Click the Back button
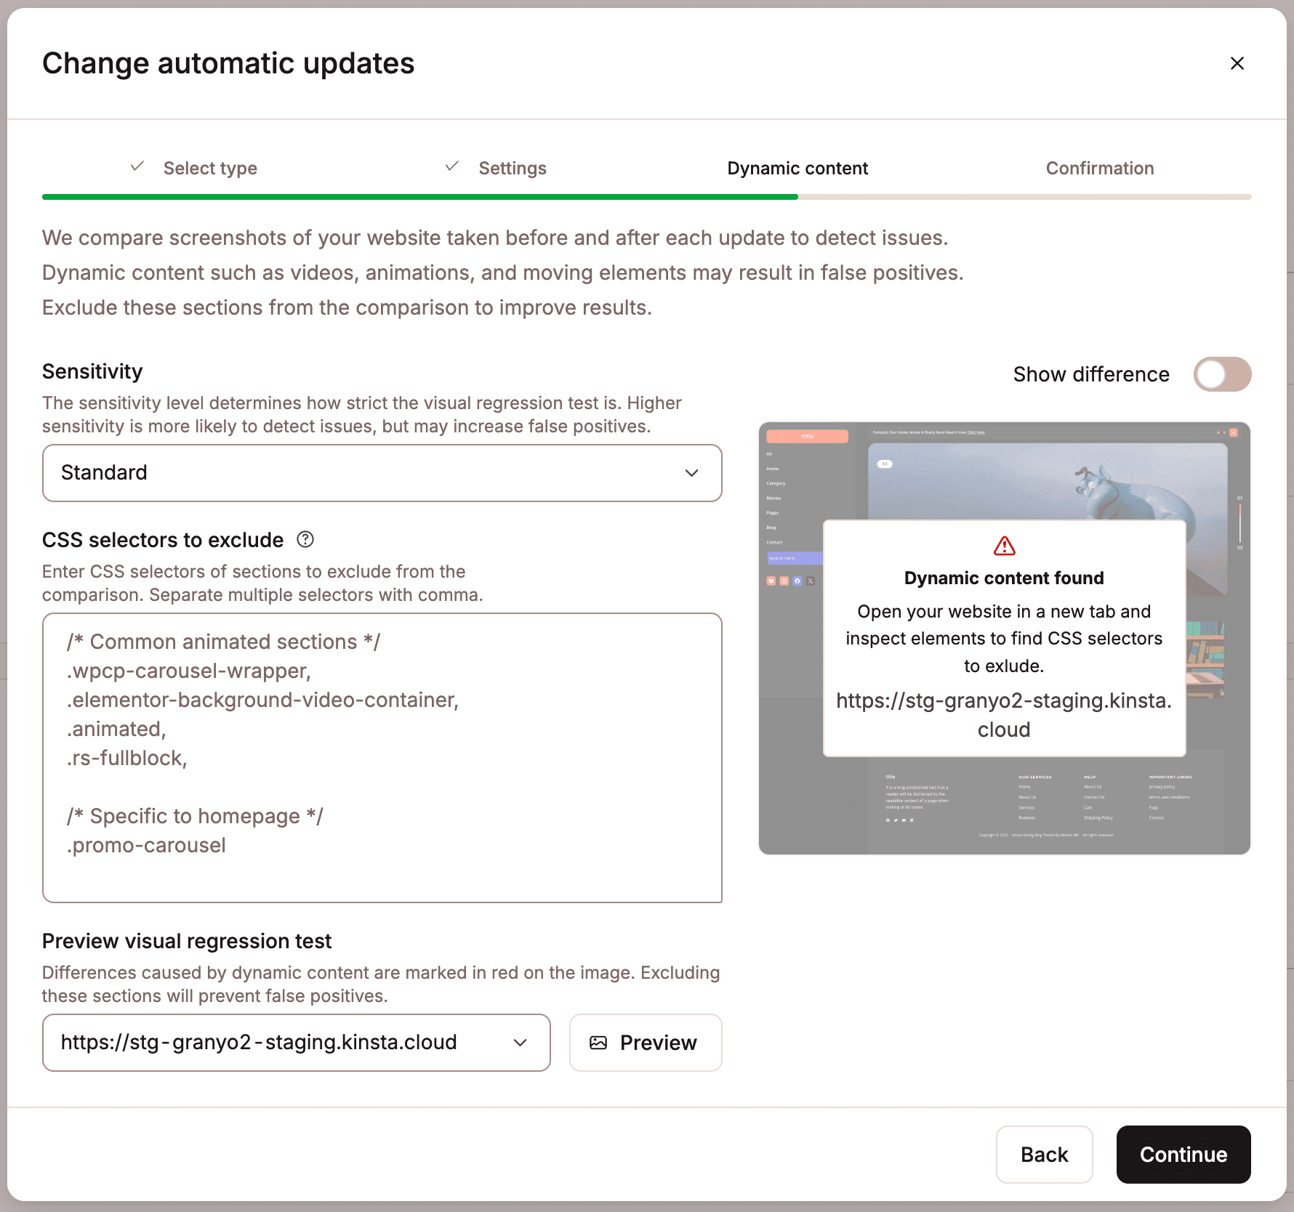1294x1212 pixels. click(1045, 1155)
